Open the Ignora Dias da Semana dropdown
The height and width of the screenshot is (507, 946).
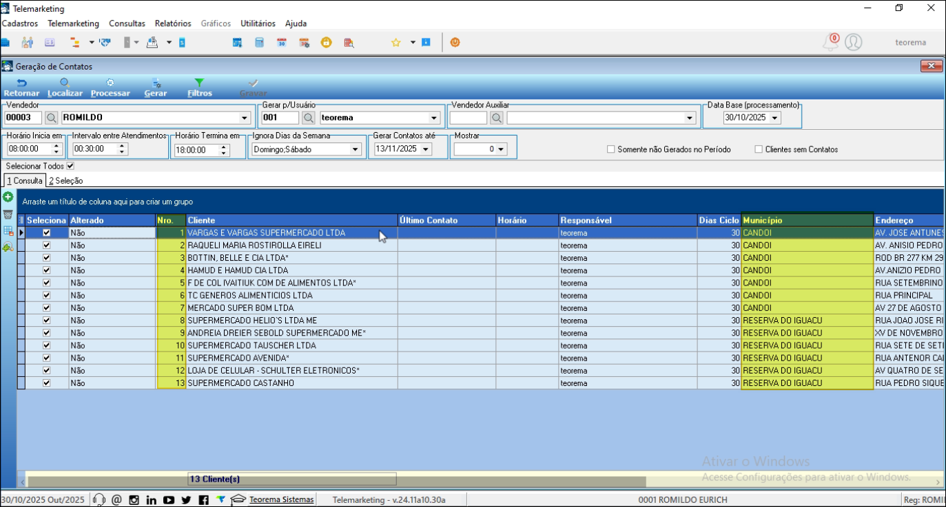click(356, 149)
